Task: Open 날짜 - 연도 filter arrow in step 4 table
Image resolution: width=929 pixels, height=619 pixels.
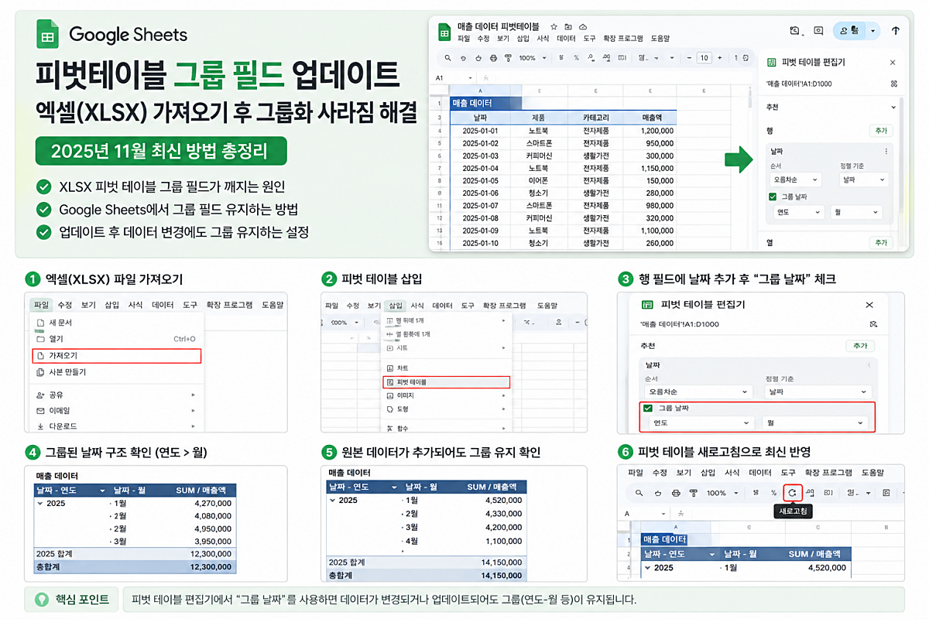Action: (x=102, y=491)
